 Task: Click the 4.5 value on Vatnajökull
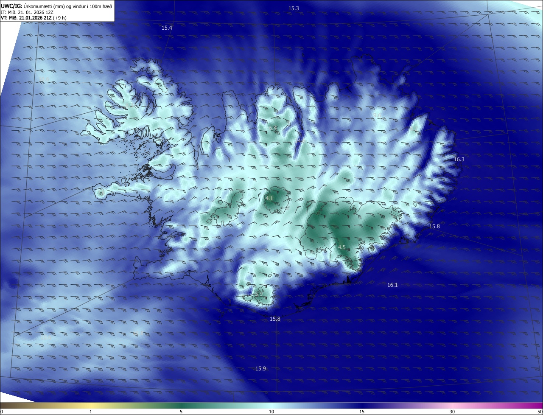(342, 247)
